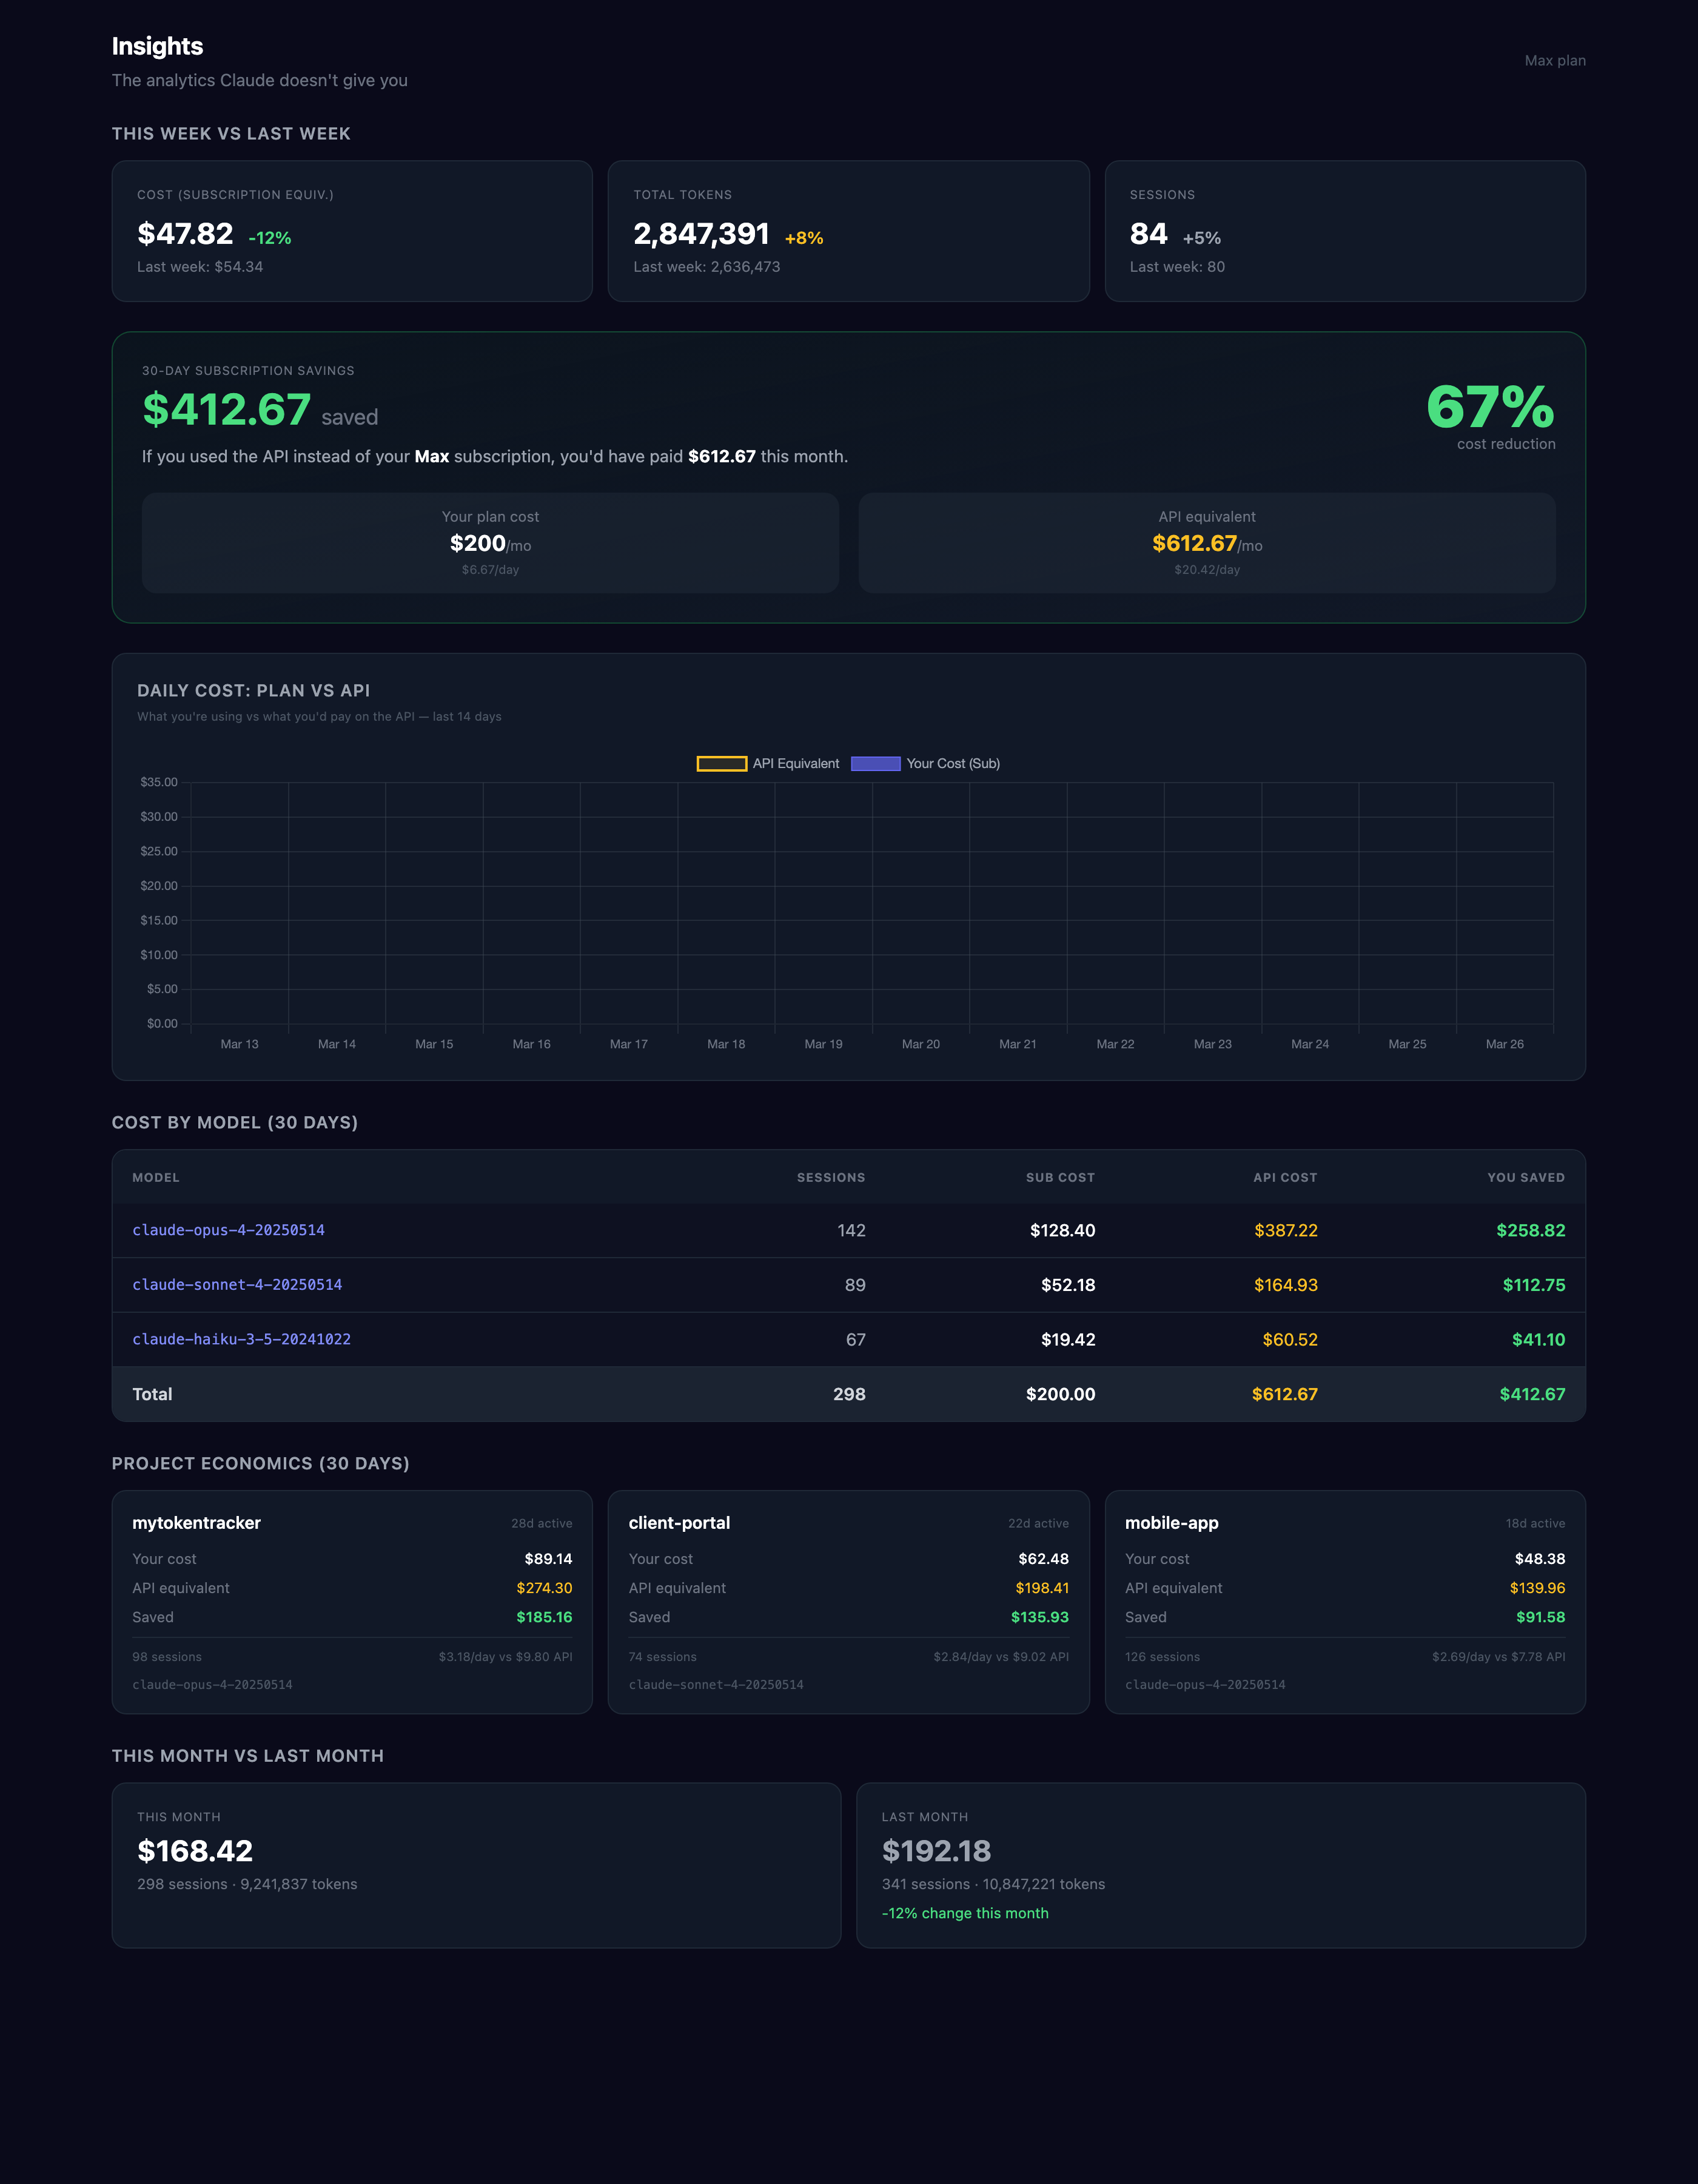This screenshot has height=2184, width=1698.
Task: Select the 84 sessions value
Action: (1149, 234)
